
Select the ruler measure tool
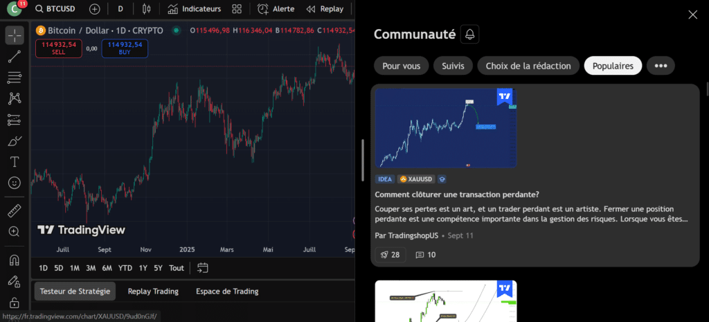tap(15, 211)
